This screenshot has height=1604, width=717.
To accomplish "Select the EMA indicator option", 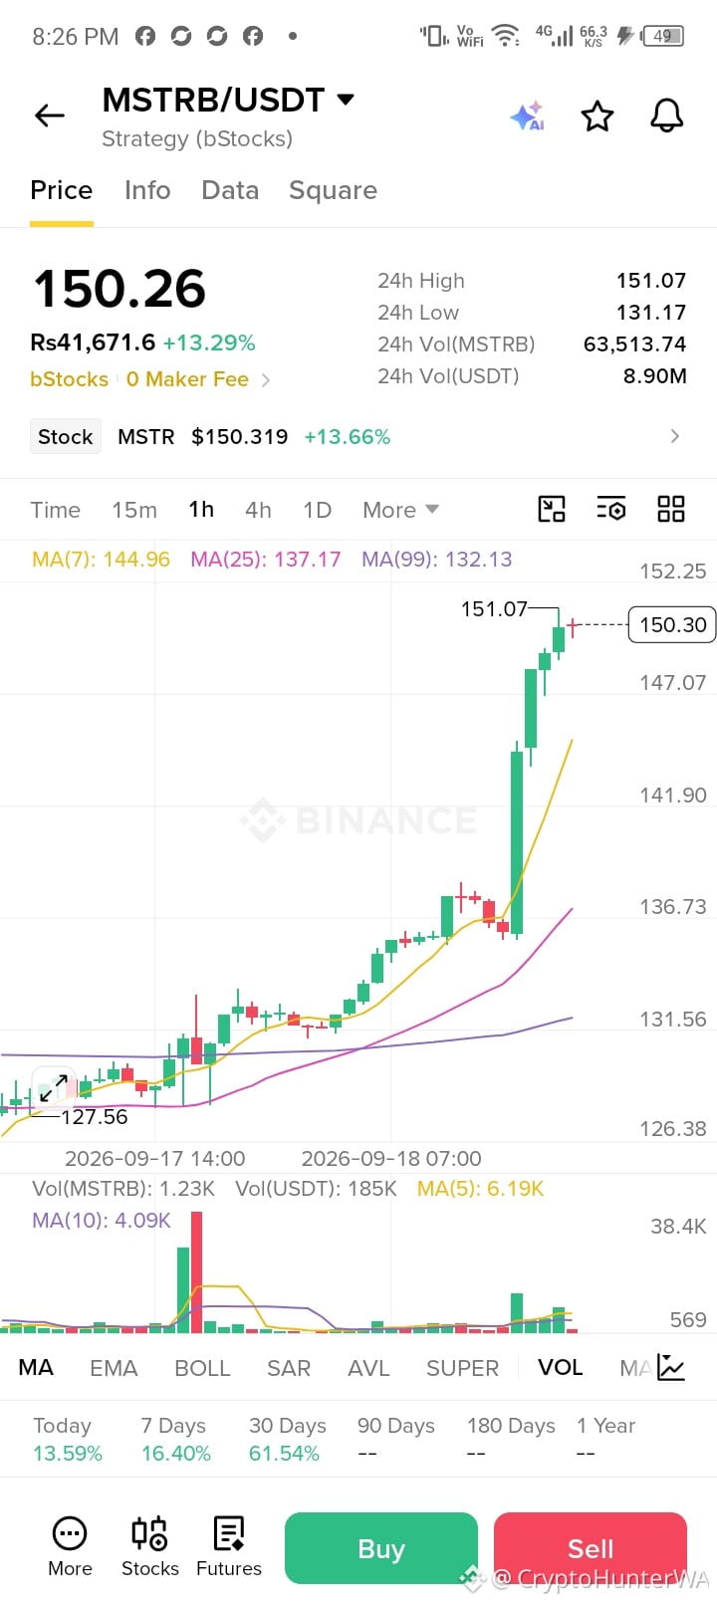I will coord(114,1368).
